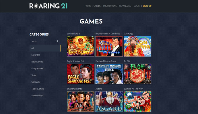Viewport: 198px width, 114px height.
Task: Launch the Lucha Libre 2 game thumbnail
Action: (81, 46)
